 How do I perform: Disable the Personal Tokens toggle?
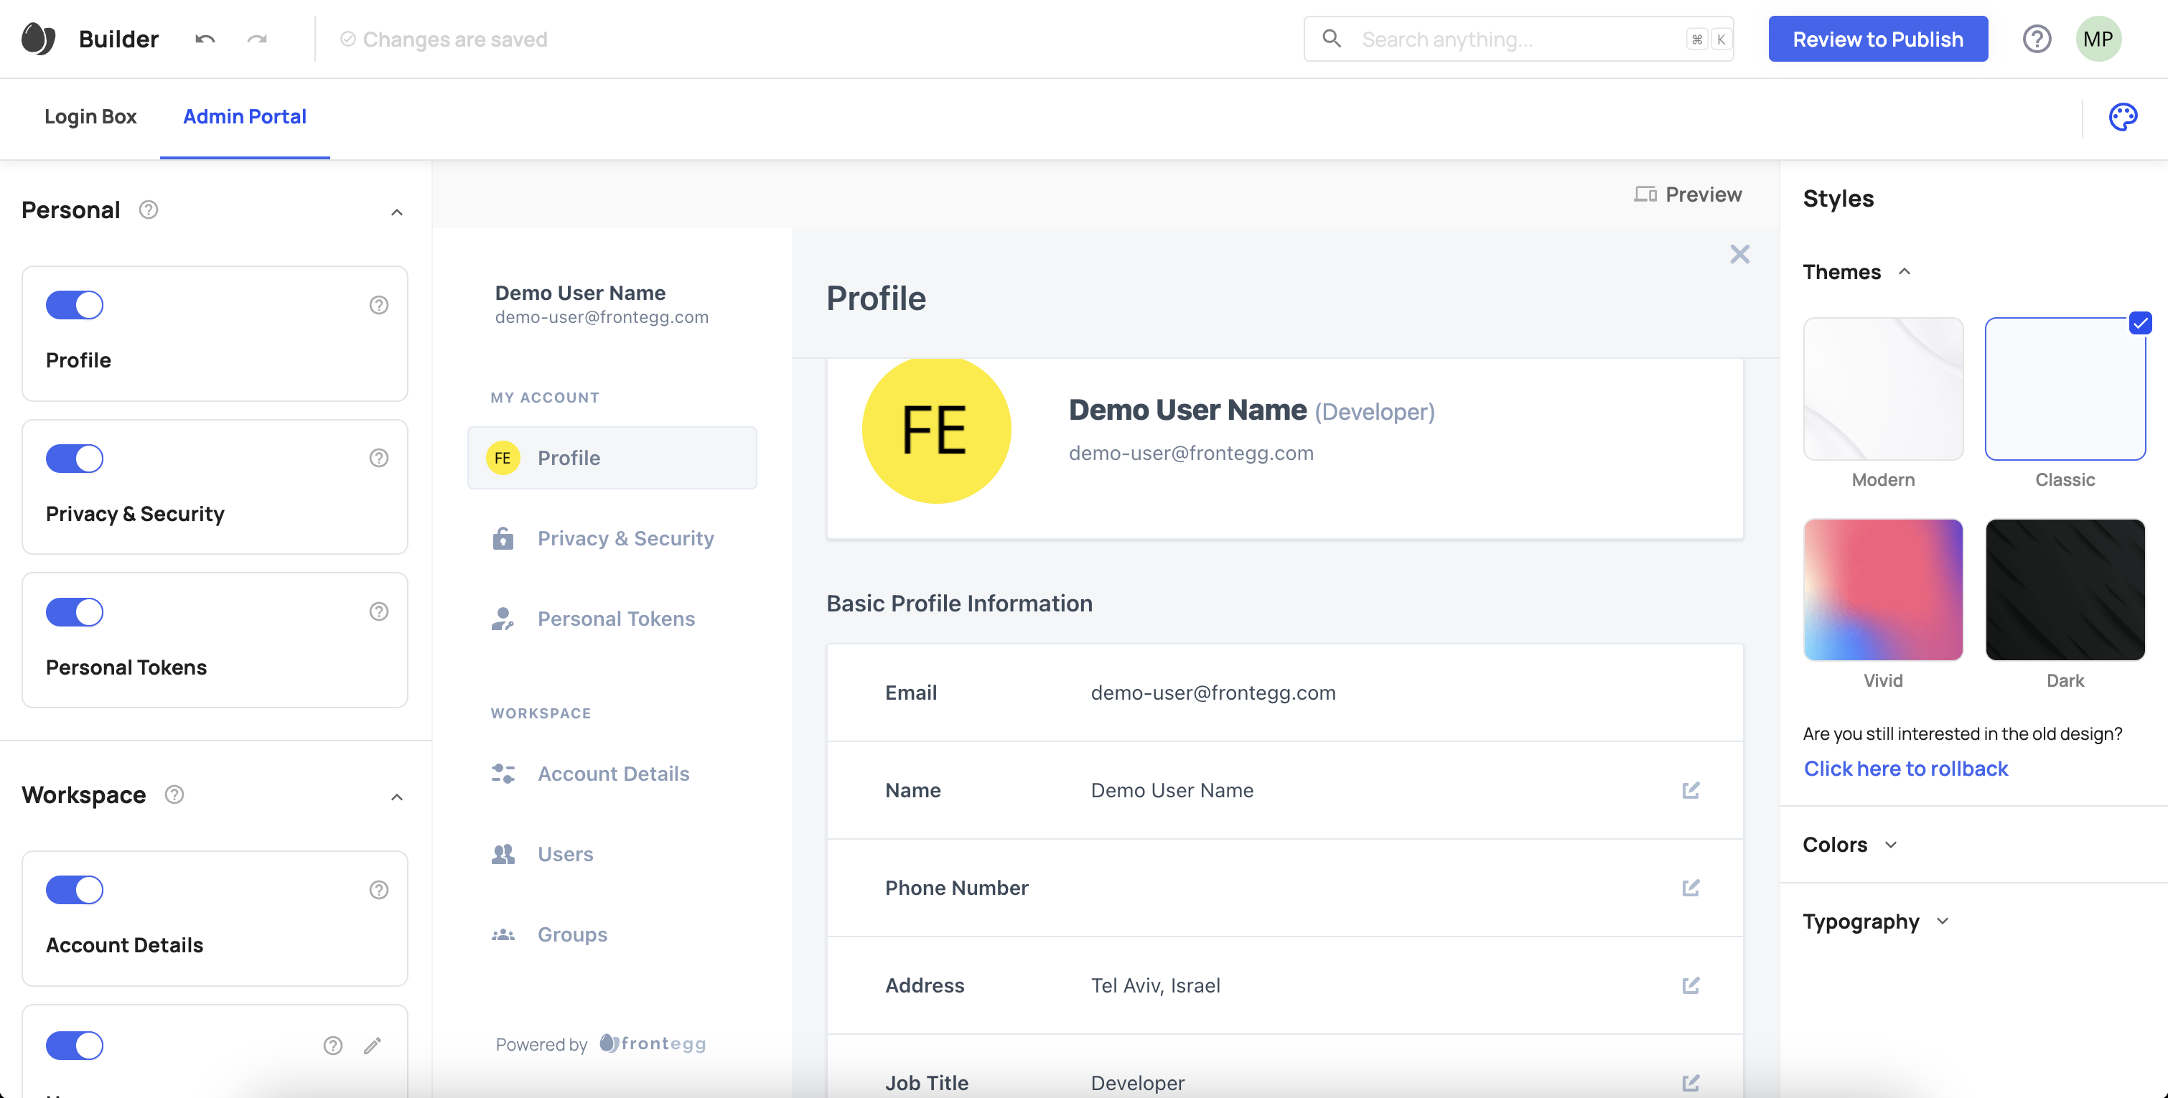coord(75,613)
